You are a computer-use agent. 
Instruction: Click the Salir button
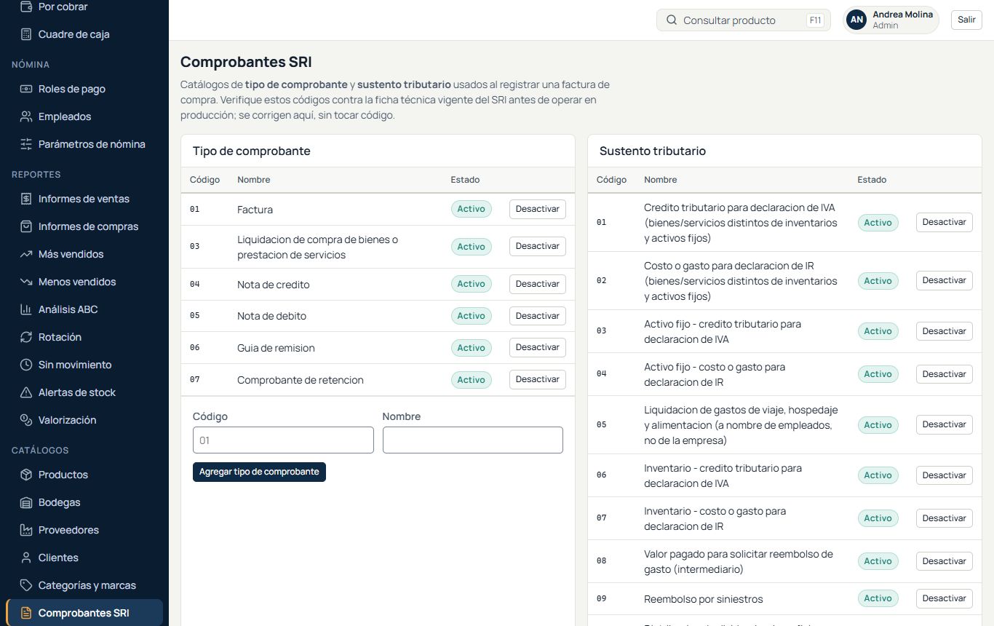pyautogui.click(x=966, y=20)
